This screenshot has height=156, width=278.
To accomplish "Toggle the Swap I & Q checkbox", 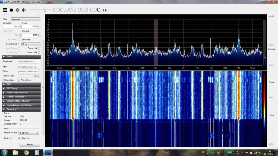I will pyautogui.click(x=39, y=53).
